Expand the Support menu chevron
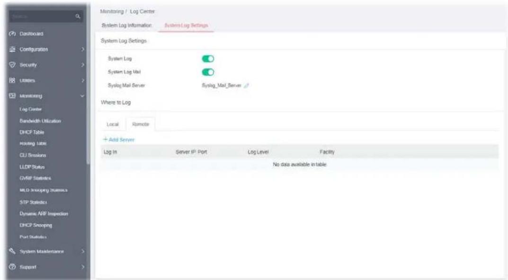 (x=82, y=267)
